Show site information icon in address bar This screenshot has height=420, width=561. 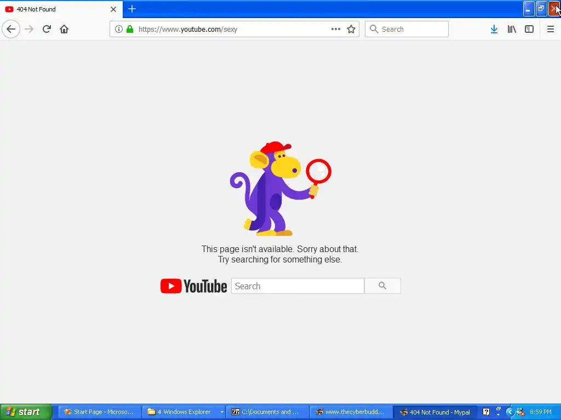pyautogui.click(x=119, y=29)
